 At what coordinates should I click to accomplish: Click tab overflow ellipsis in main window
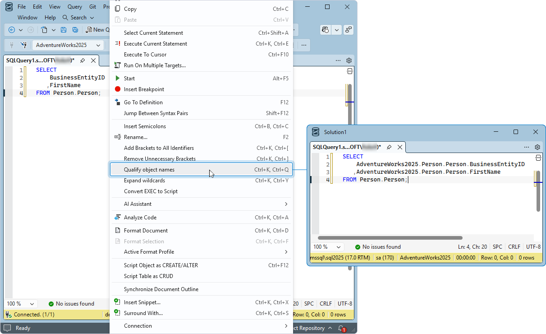(338, 60)
